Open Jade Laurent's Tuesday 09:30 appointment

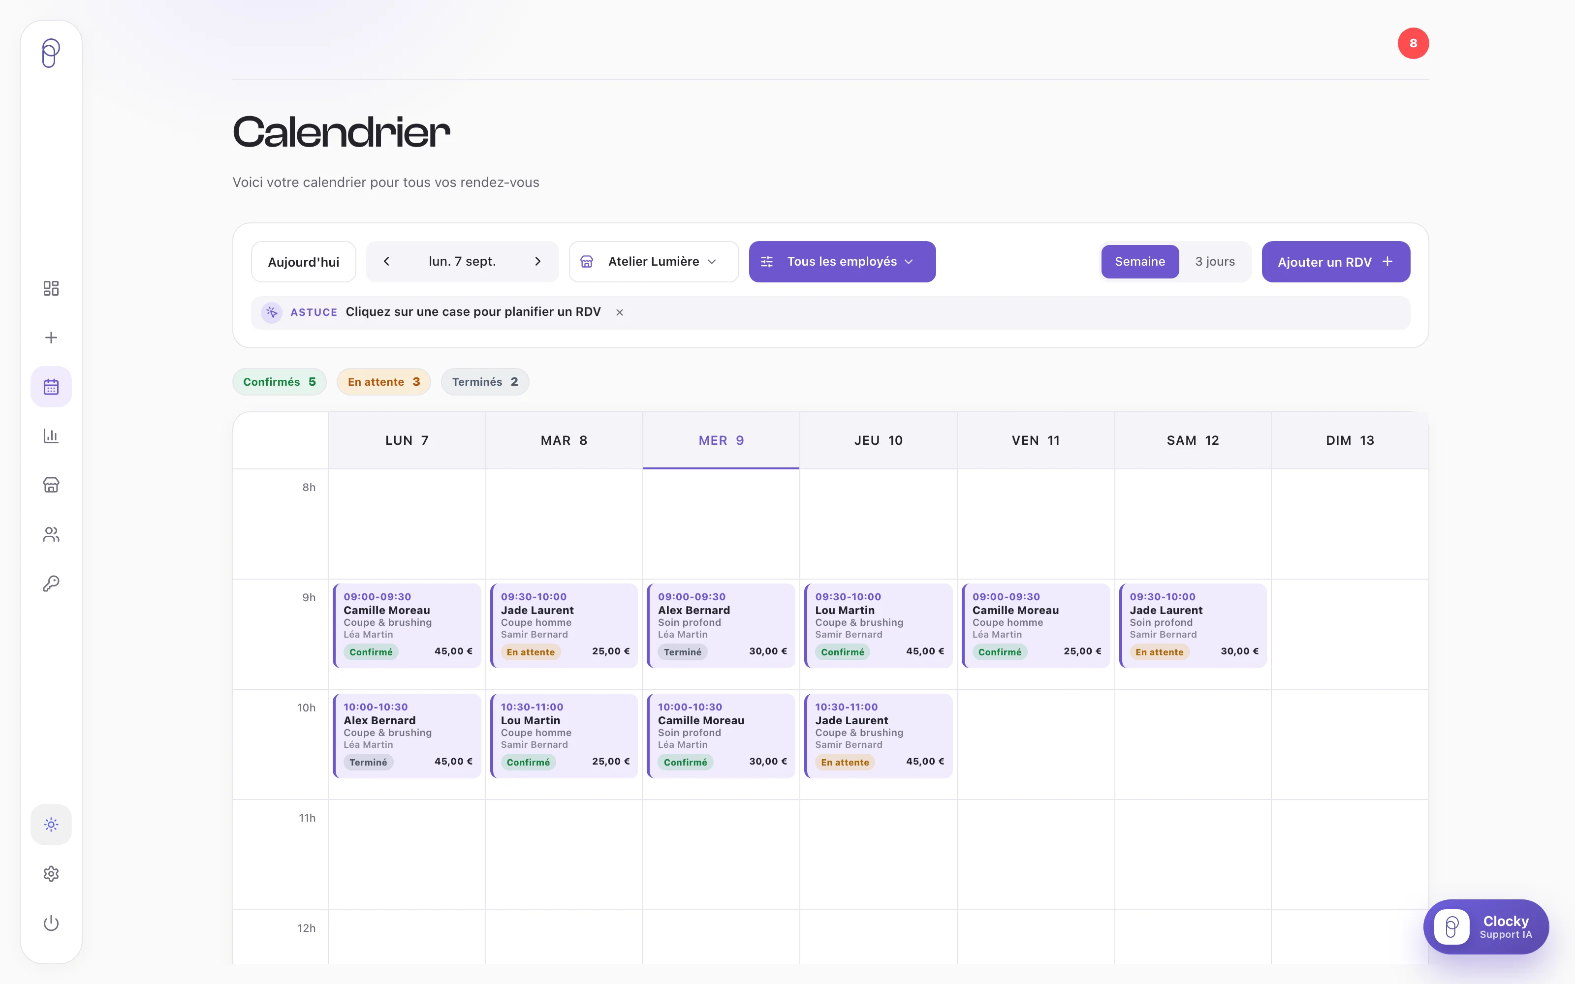pos(564,625)
